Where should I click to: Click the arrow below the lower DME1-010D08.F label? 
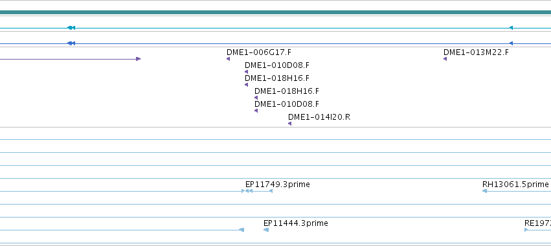point(256,111)
